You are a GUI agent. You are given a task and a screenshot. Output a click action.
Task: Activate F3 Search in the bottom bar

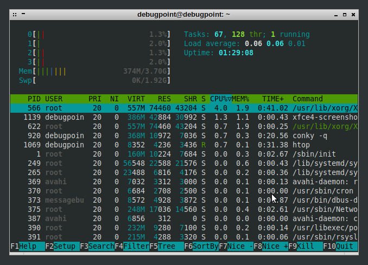(x=98, y=247)
